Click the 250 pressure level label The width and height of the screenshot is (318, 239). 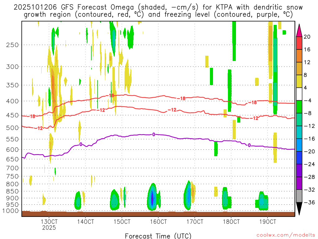12,45
